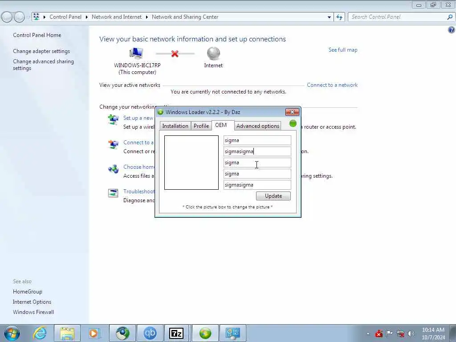Refresh the address bar
Image resolution: width=456 pixels, height=342 pixels.
point(339,17)
